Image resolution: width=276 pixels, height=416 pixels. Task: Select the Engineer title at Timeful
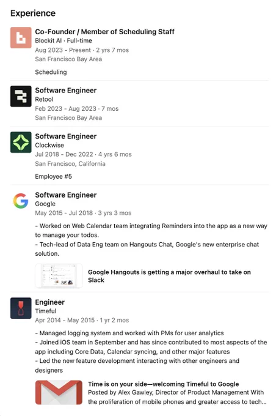coord(50,302)
